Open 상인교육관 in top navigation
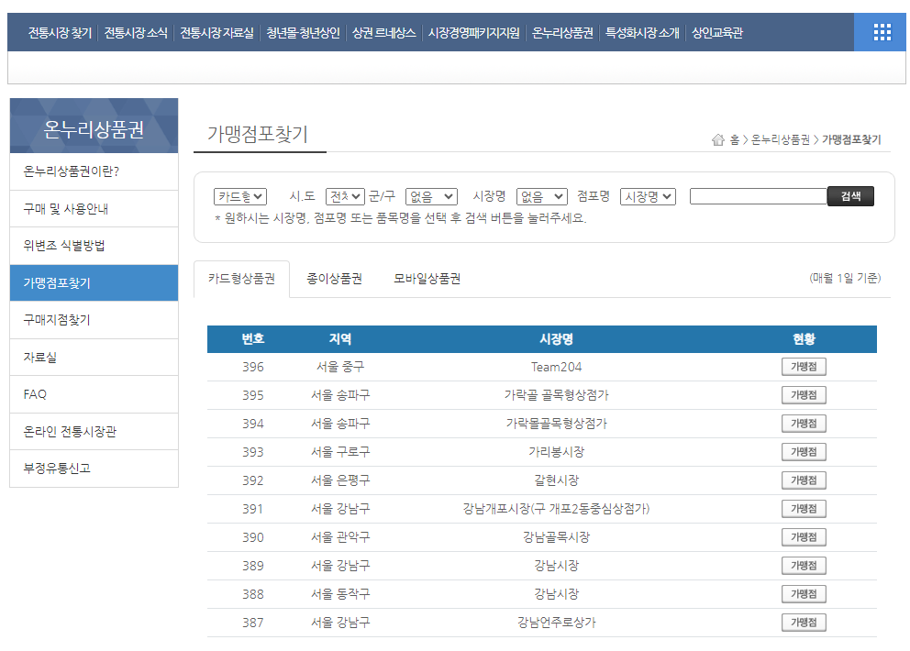 pos(717,32)
